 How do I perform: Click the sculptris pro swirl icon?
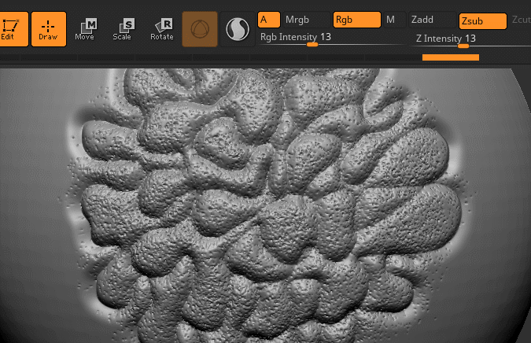tap(238, 29)
